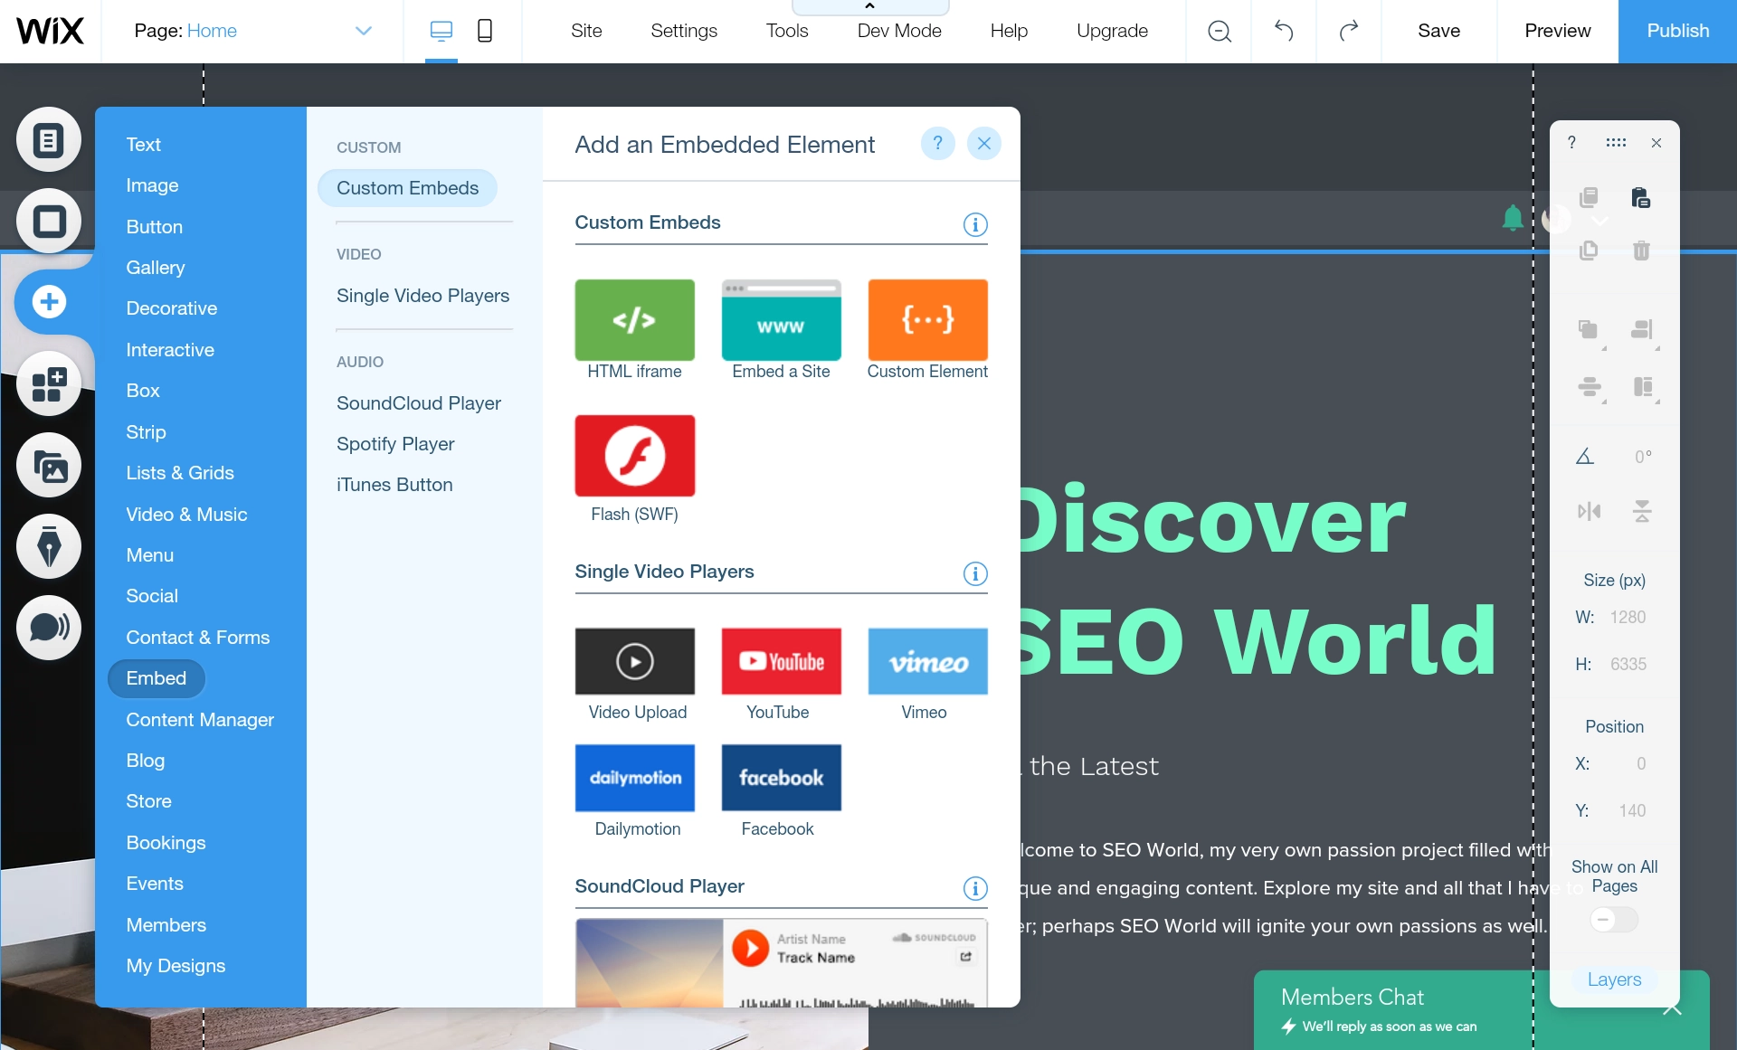Select Spotify Player category

pos(395,444)
